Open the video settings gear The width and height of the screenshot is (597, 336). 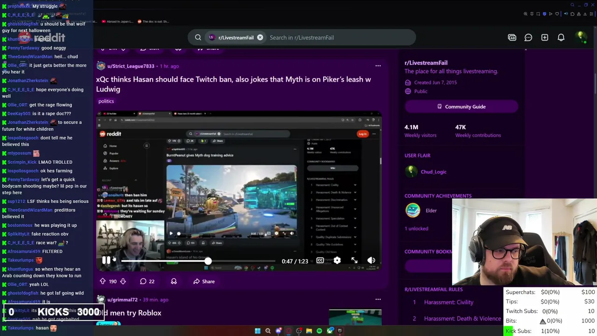coord(337,261)
